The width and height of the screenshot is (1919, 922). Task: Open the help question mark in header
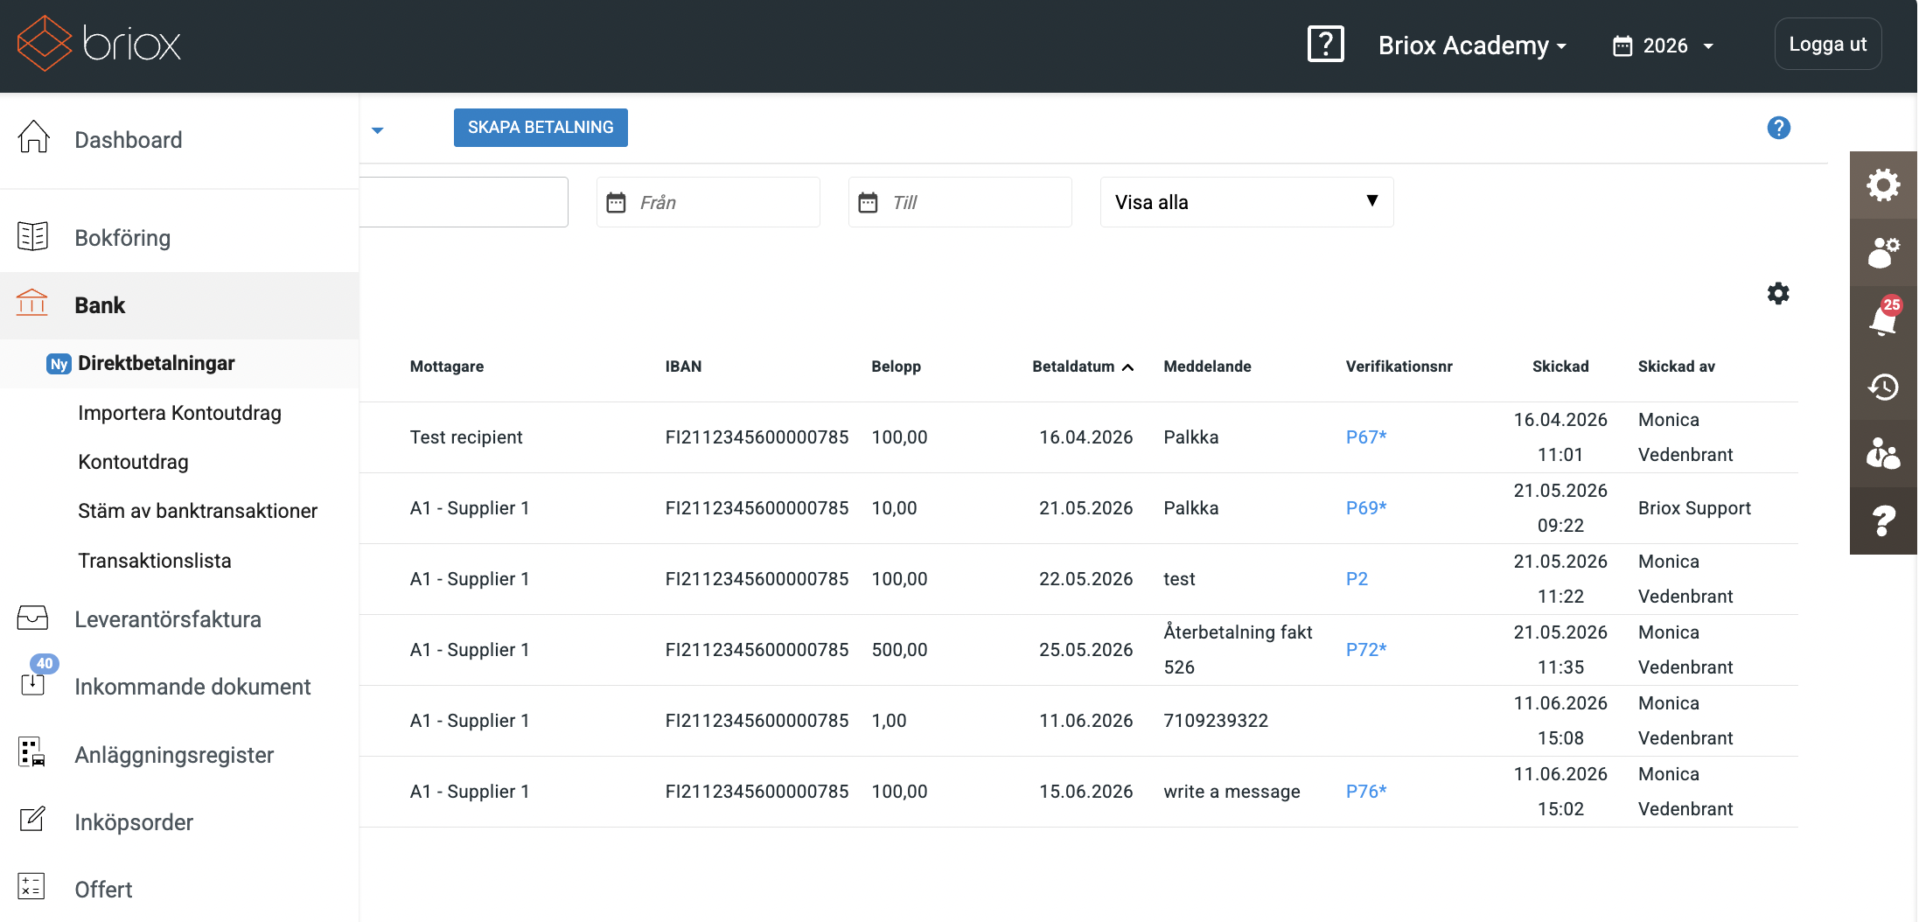(1325, 44)
